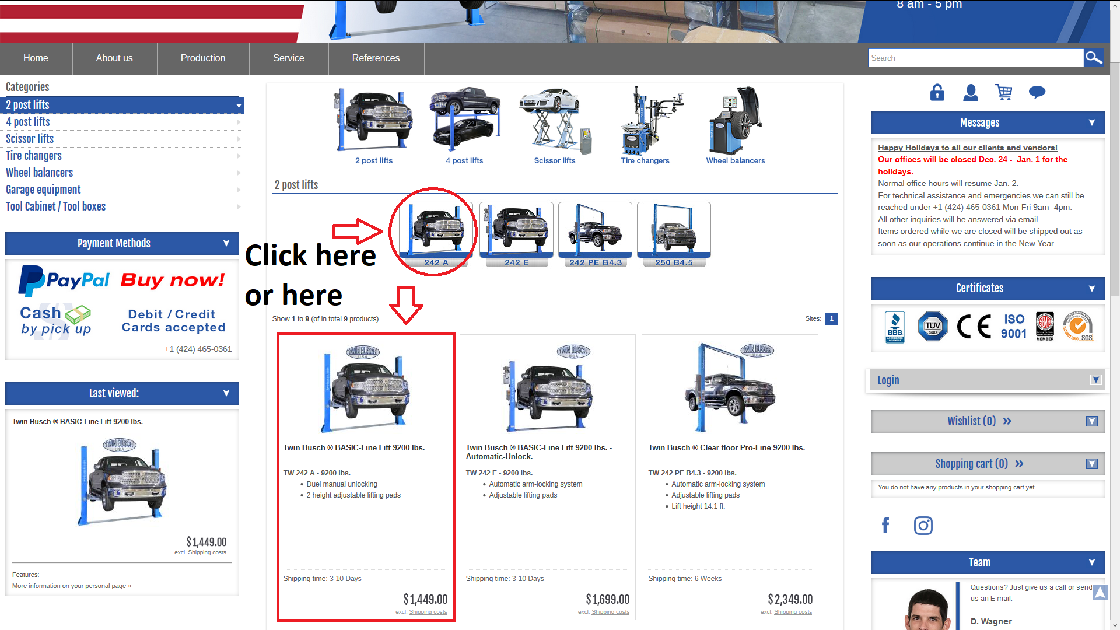This screenshot has height=630, width=1120.
Task: Go to the Home menu item
Action: (36, 58)
